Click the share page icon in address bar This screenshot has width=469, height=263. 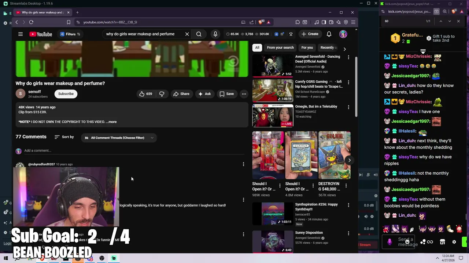click(251, 22)
